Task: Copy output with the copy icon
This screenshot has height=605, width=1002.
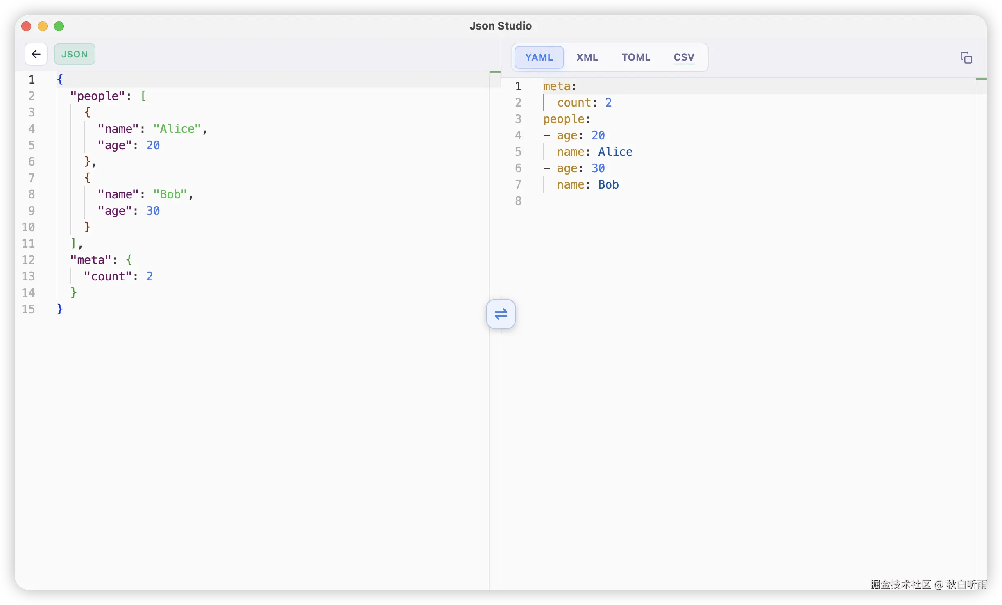Action: click(x=966, y=58)
